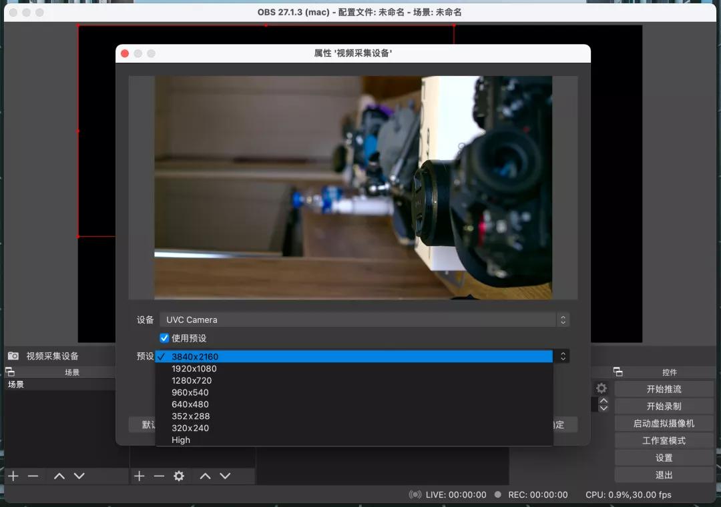Click the add scene plus icon
This screenshot has height=507, width=721.
click(x=13, y=476)
